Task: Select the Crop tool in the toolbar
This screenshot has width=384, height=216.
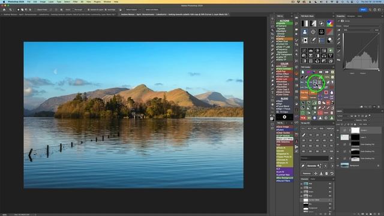Action: pyautogui.click(x=272, y=34)
